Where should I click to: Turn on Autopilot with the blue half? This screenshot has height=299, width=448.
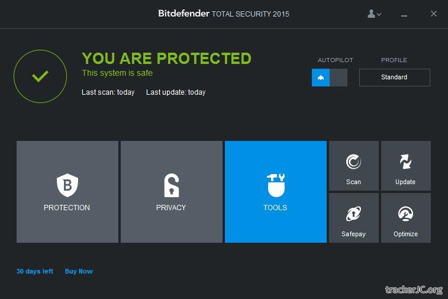(x=321, y=78)
